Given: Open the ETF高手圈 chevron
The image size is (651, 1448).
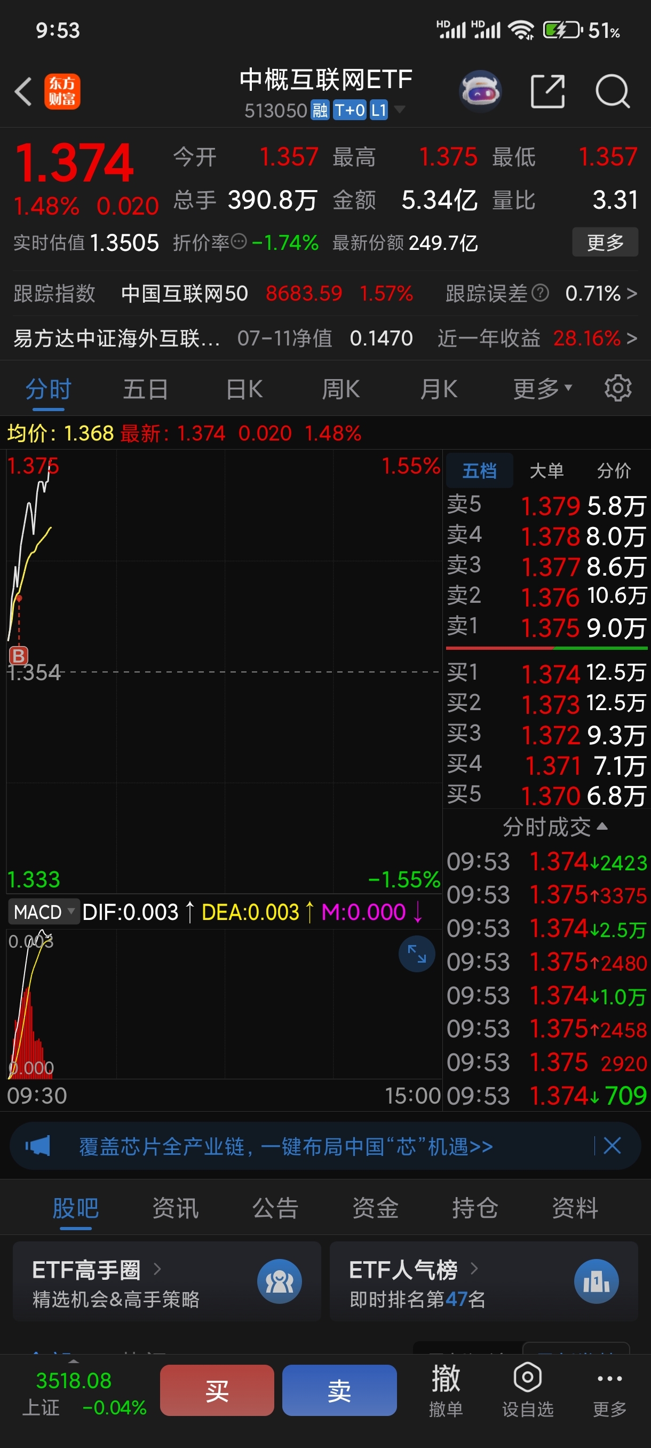Looking at the screenshot, I should [157, 1269].
